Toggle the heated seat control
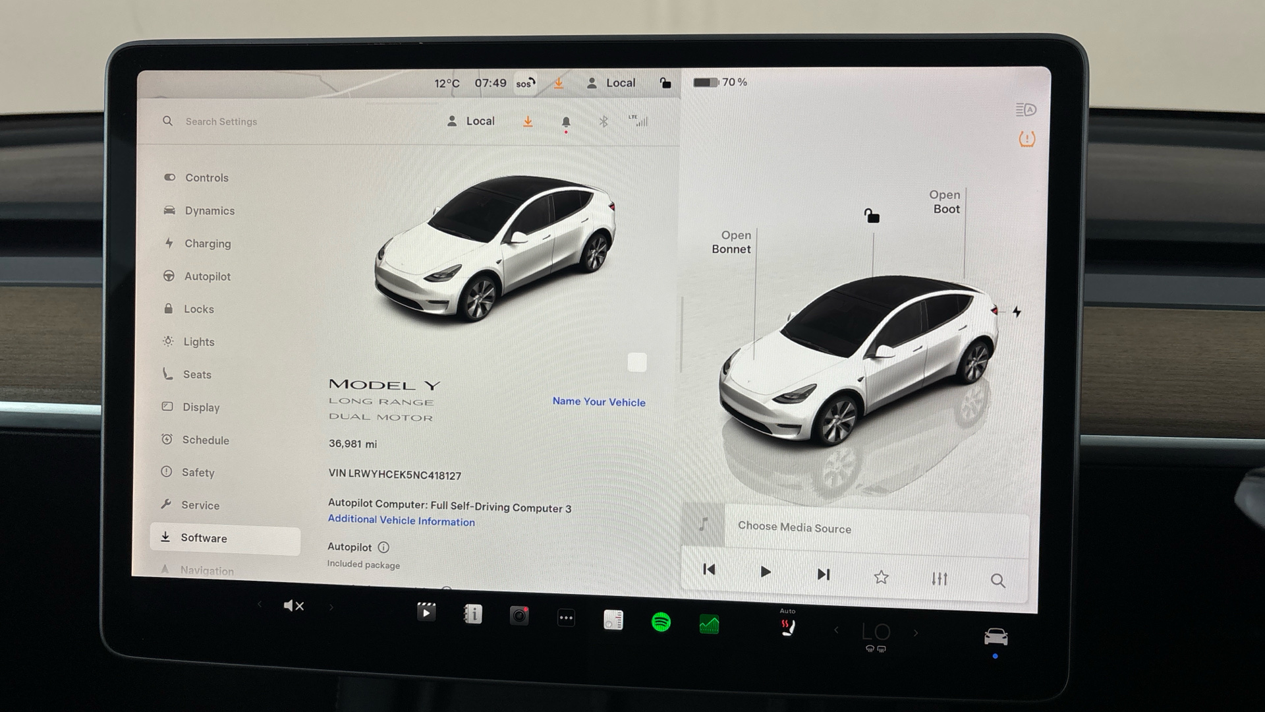 pos(787,627)
